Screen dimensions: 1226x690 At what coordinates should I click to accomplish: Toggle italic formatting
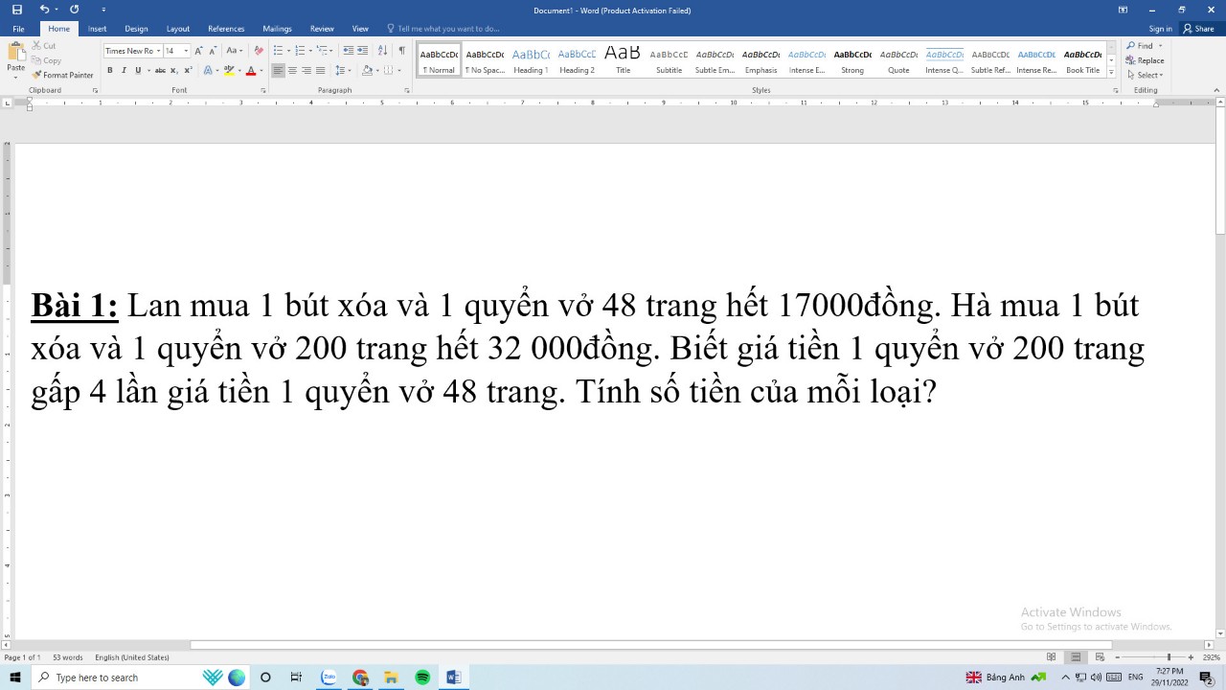pyautogui.click(x=124, y=70)
